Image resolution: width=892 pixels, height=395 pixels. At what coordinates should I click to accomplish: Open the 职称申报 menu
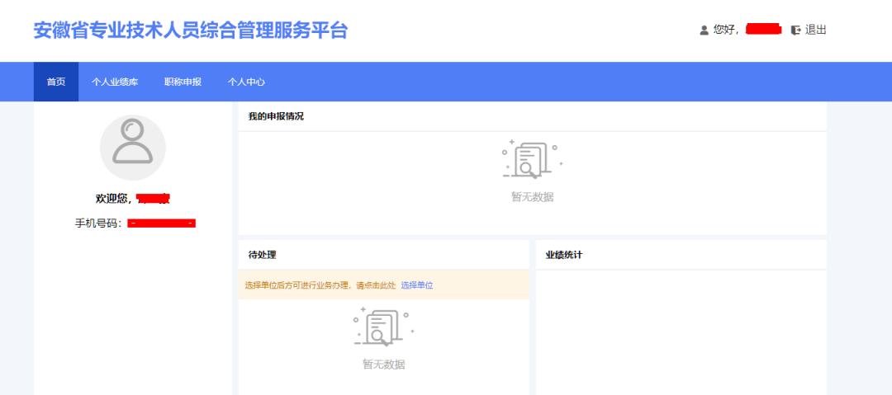coord(183,82)
